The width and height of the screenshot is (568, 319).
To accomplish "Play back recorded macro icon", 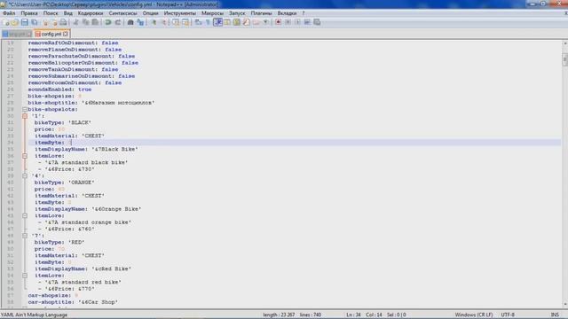I will [x=297, y=22].
